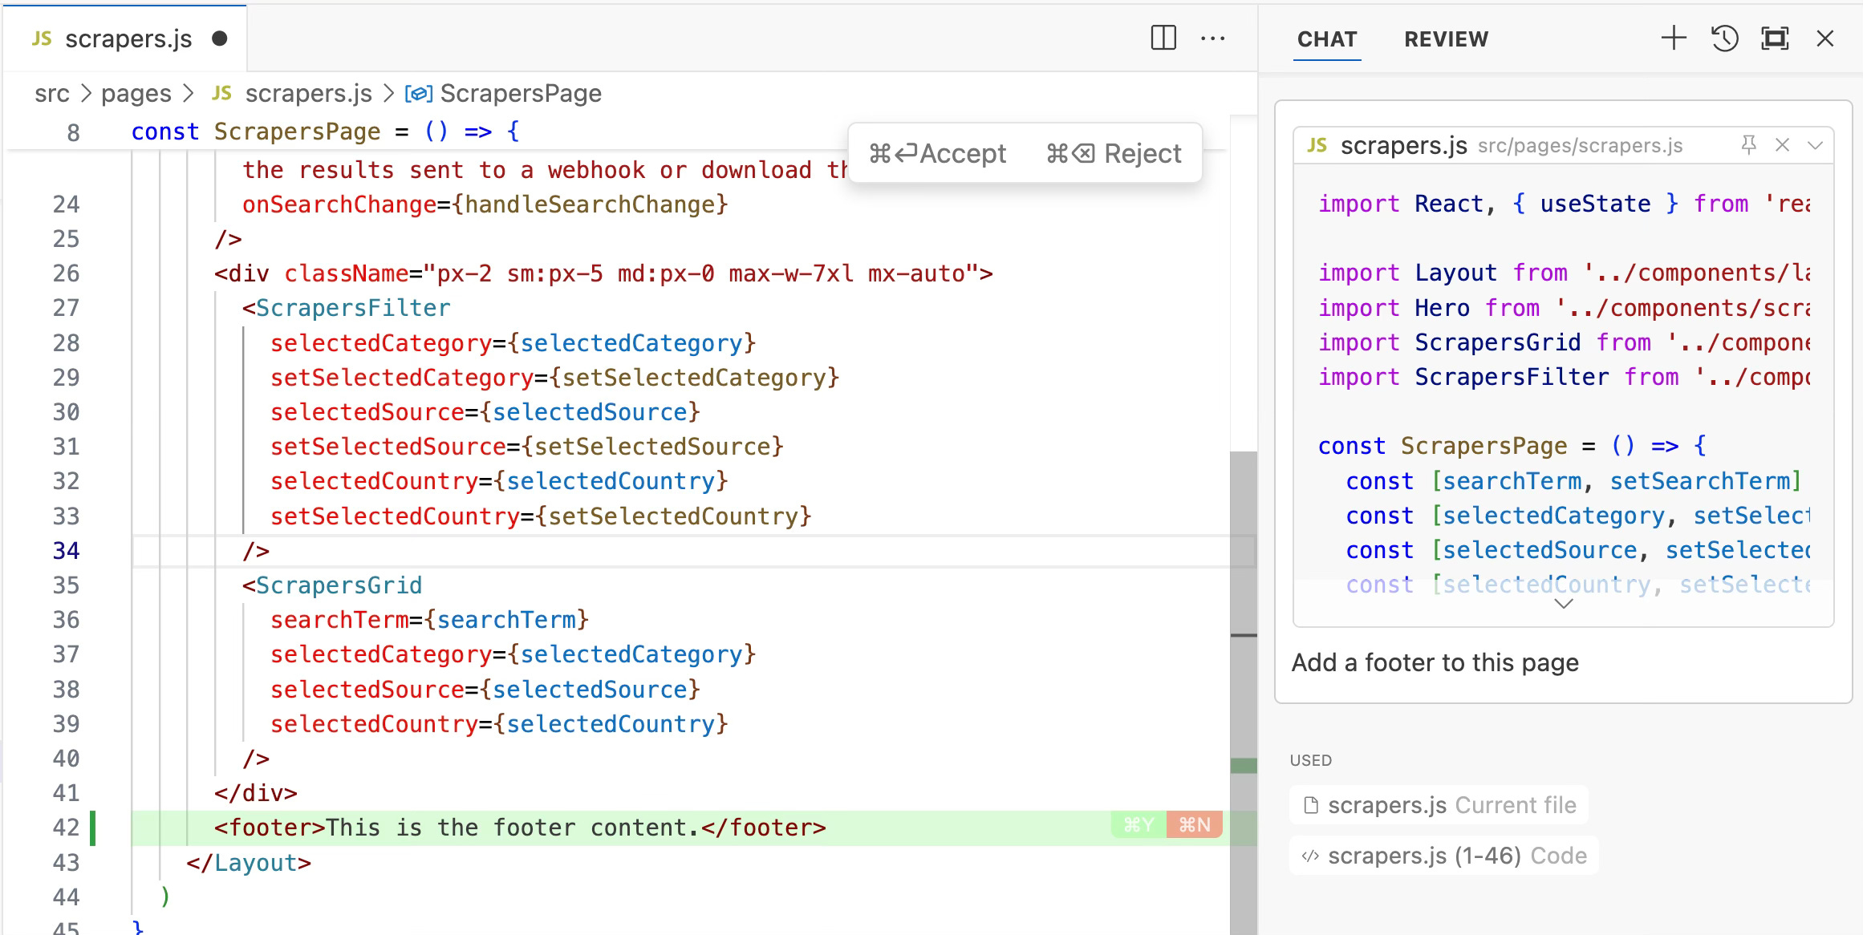Open ScrapersPage symbol breadcrumb

[521, 94]
